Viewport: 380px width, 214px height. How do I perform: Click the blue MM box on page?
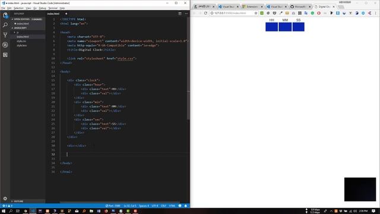[285, 27]
